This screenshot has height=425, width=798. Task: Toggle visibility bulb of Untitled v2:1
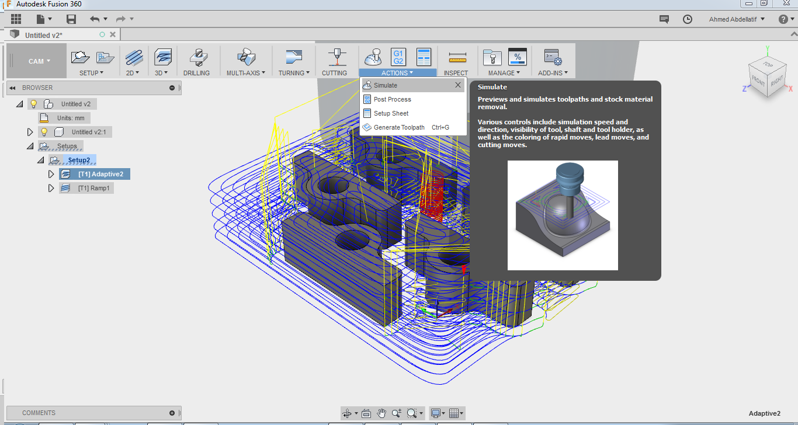44,132
